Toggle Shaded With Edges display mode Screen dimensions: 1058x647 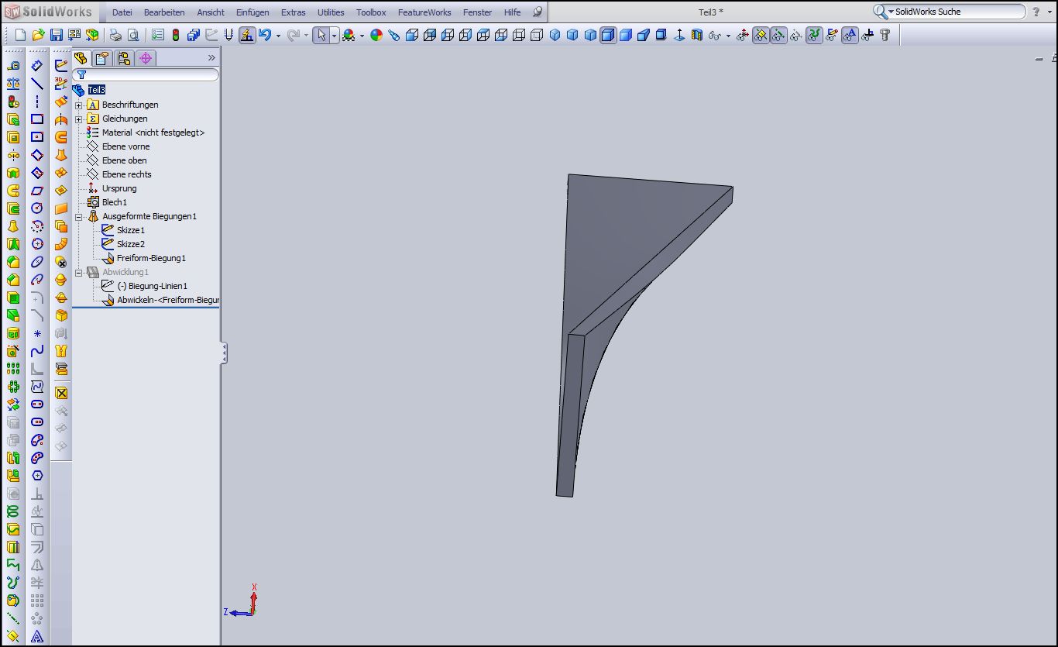point(608,35)
